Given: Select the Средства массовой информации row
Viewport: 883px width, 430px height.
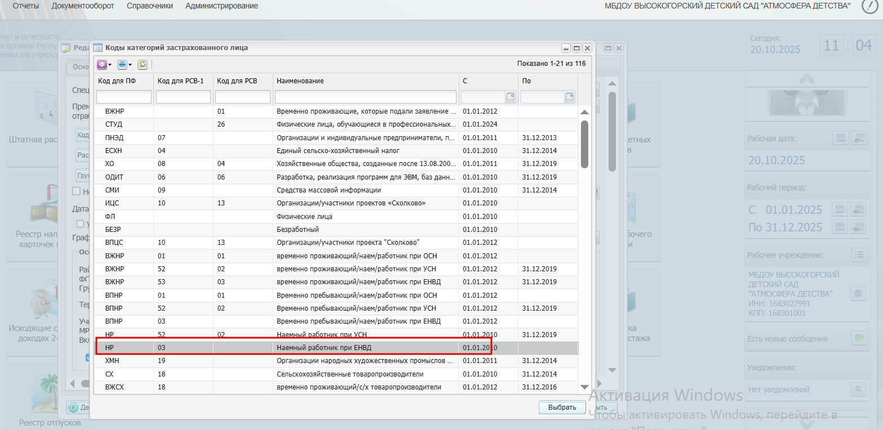Looking at the screenshot, I should coord(336,190).
